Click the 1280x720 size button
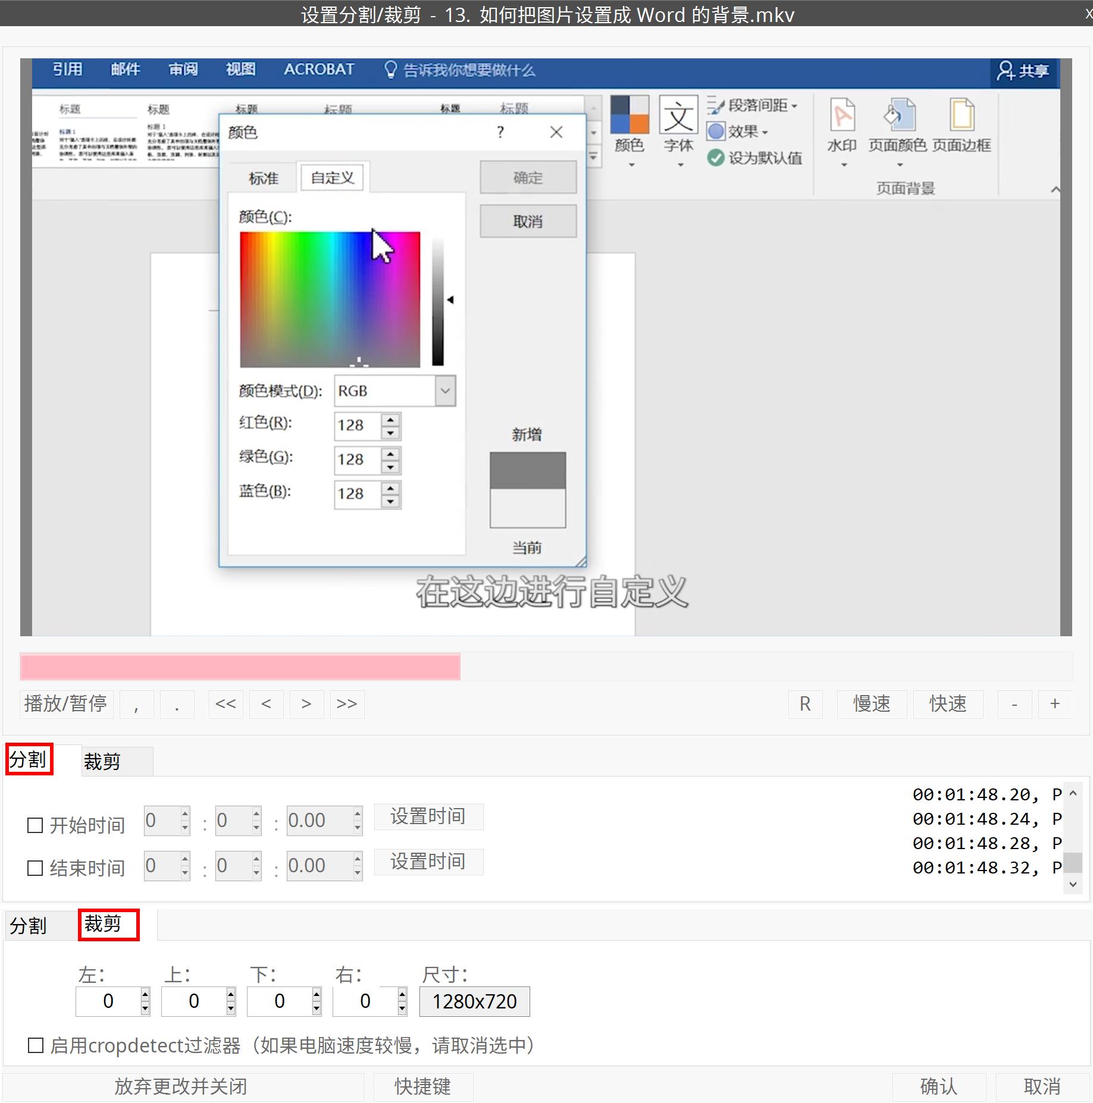The image size is (1093, 1103). pos(475,1001)
